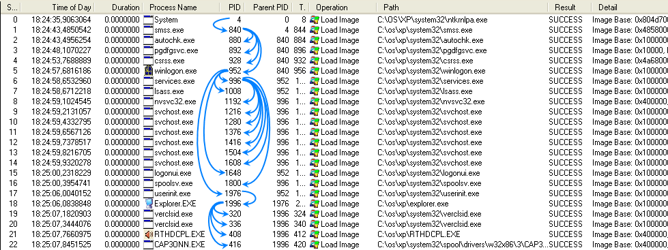Click the time 18:25:07,8451525
The height and width of the screenshot is (250, 668).
[61, 245]
